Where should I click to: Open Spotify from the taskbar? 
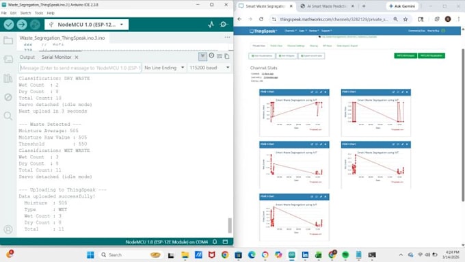coord(345,254)
